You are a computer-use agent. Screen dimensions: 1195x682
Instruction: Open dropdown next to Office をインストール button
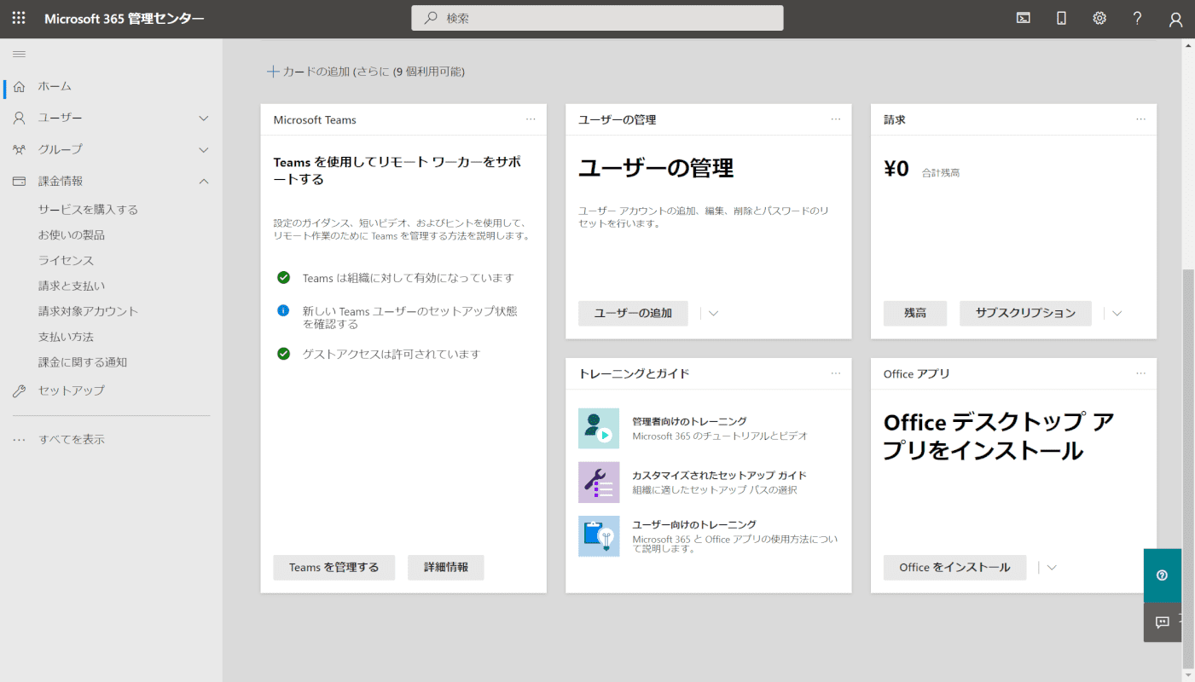[1052, 567]
